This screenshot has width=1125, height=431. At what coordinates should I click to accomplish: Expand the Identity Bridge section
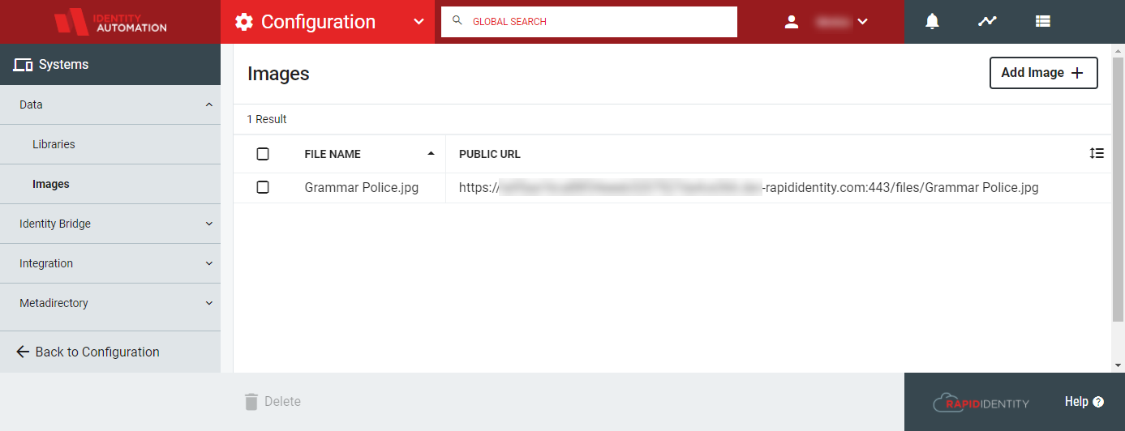[110, 224]
